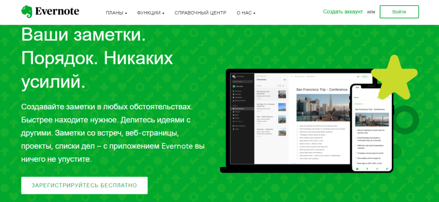This screenshot has width=439, height=202.
Task: Select Shared with Me in laptop sidebar
Action: pos(240,101)
